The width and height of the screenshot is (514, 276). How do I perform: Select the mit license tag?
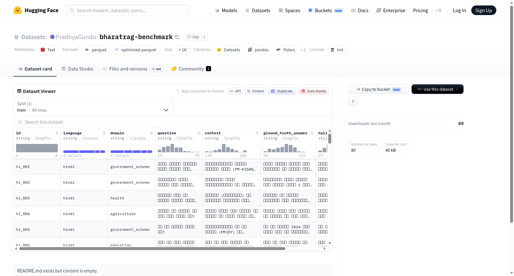tap(337, 50)
